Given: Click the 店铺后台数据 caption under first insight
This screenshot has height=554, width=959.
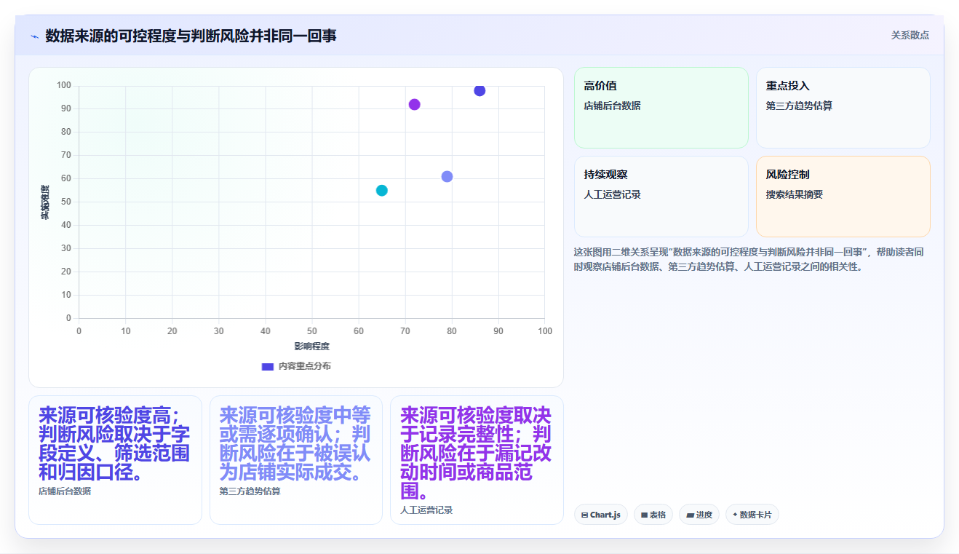Looking at the screenshot, I should (x=65, y=491).
